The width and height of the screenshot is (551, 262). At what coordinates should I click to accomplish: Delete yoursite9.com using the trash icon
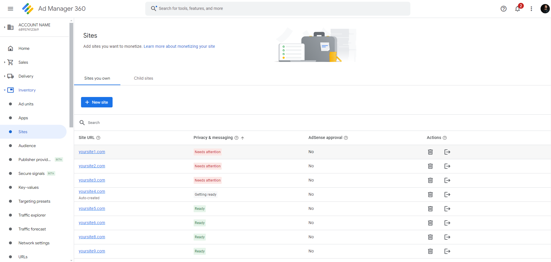tap(430, 251)
